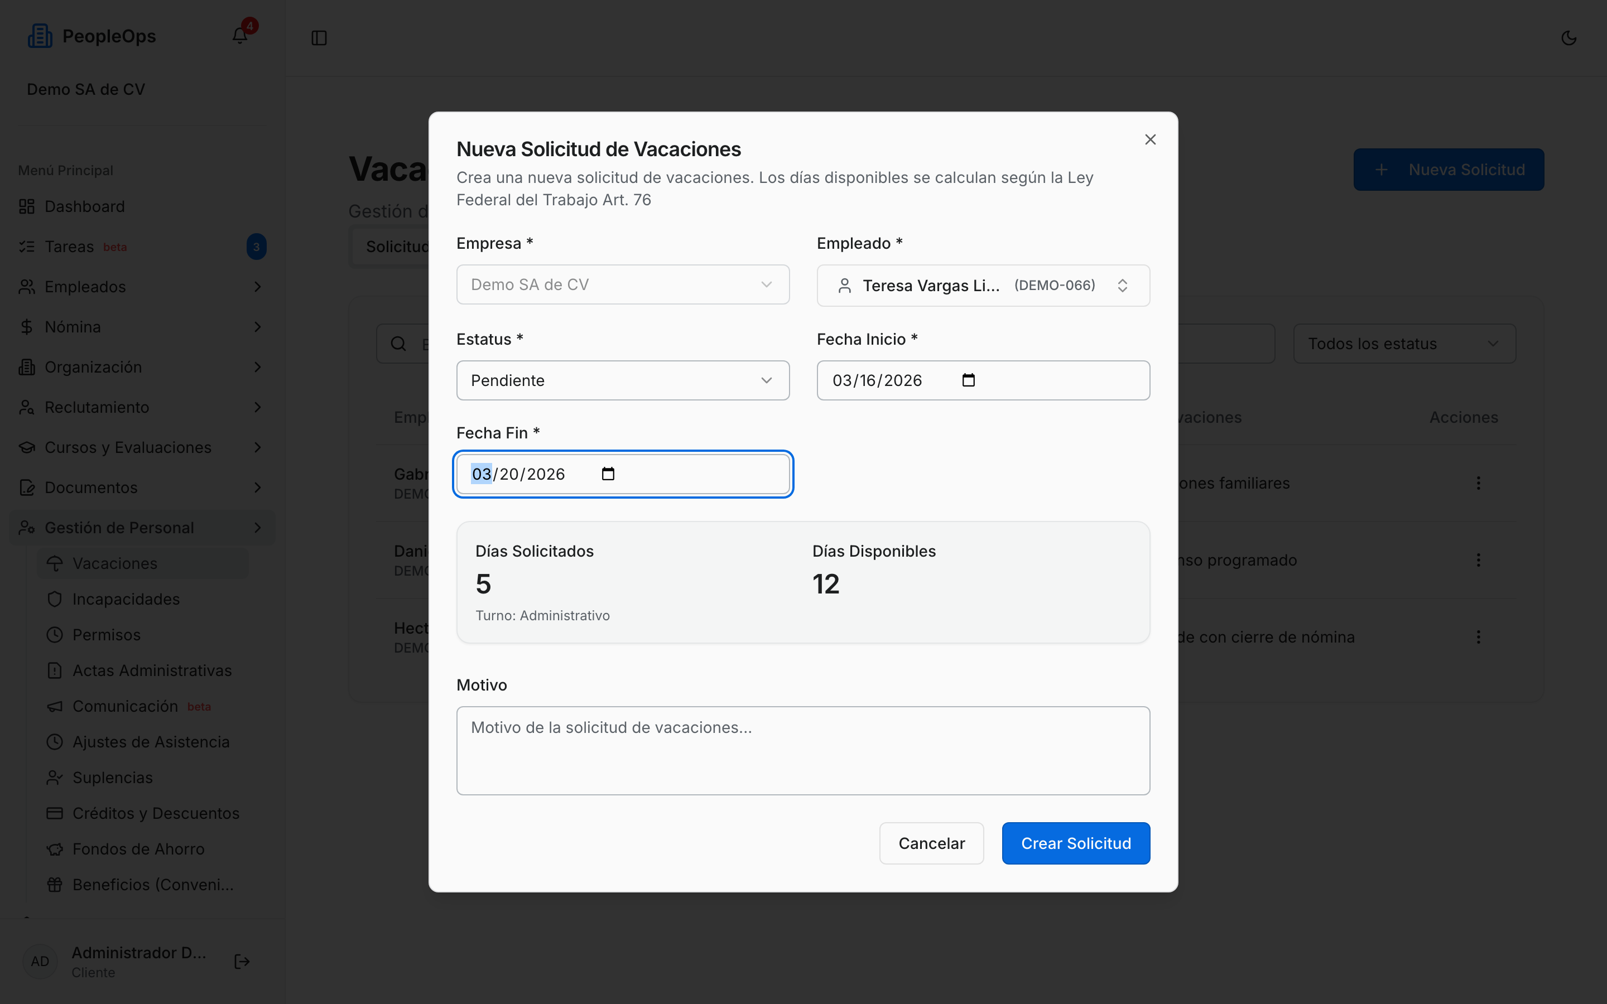Viewport: 1607px width, 1004px height.
Task: Expand the Reclutamiento menu
Action: click(x=141, y=408)
